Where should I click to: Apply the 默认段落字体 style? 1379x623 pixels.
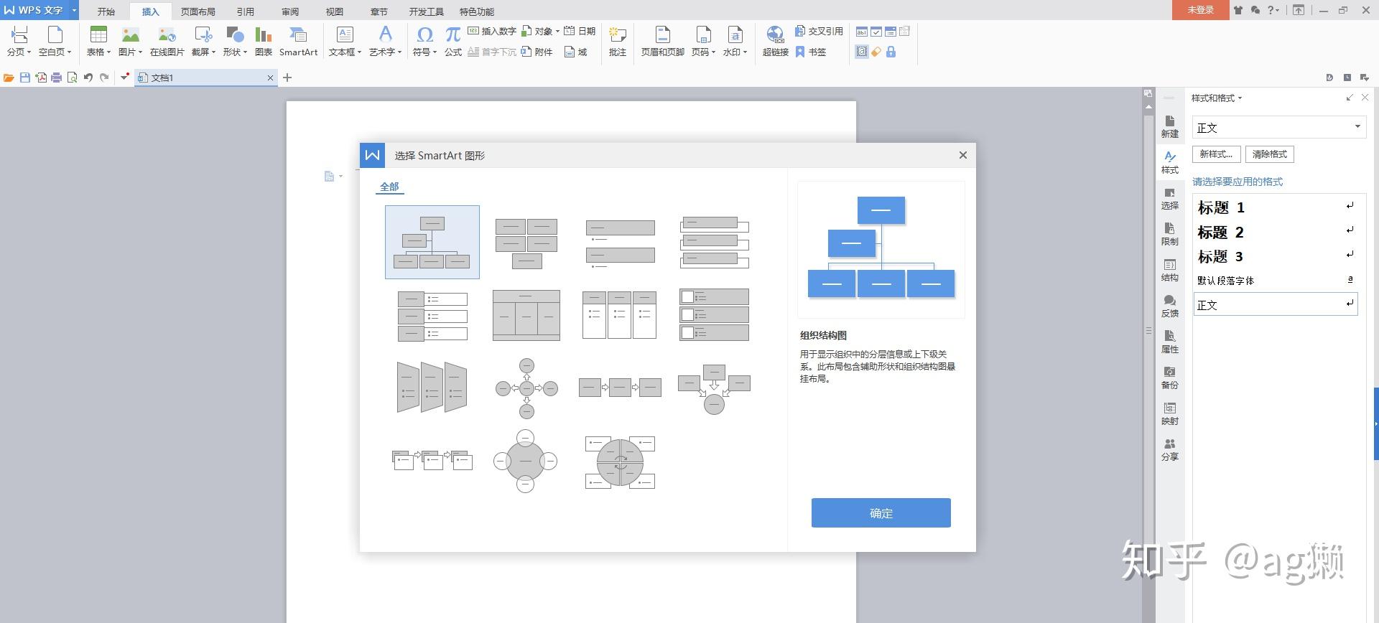(x=1275, y=280)
